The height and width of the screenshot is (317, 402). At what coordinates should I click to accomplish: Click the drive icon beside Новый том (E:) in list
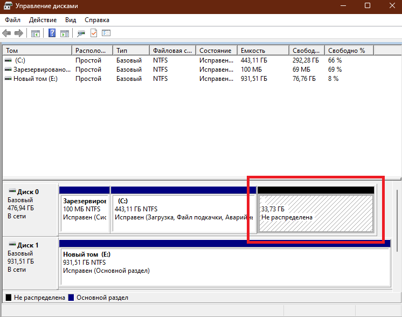click(8, 79)
